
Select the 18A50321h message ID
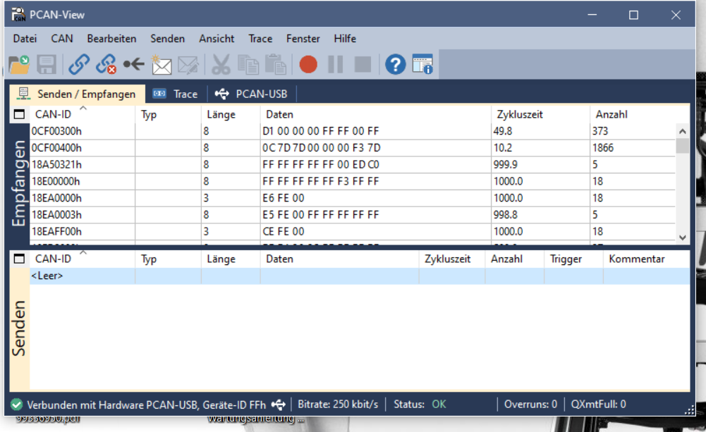pyautogui.click(x=56, y=165)
